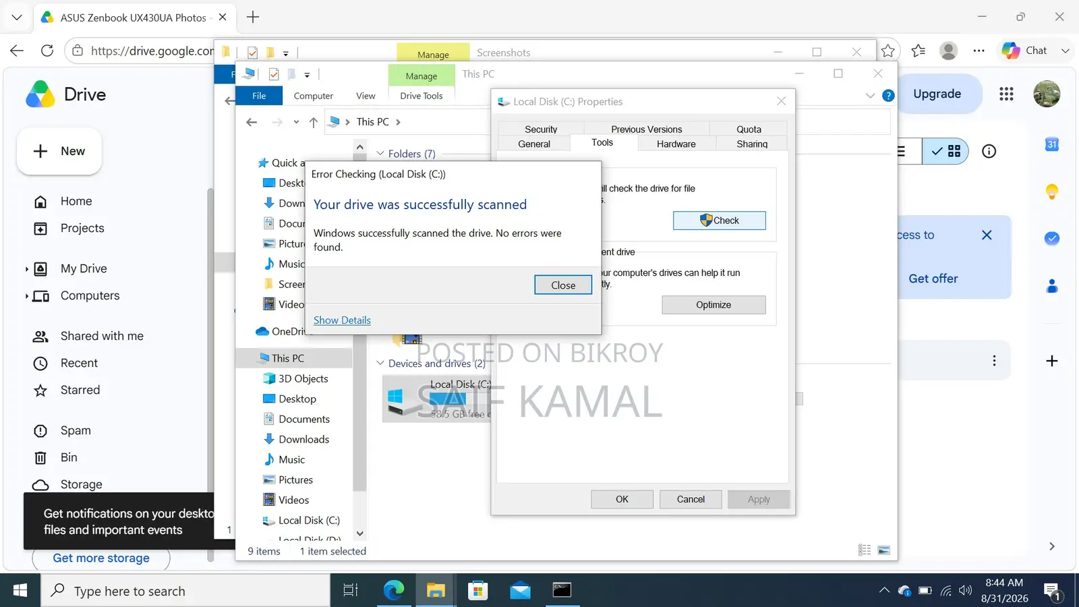Click the view details info icon
The width and height of the screenshot is (1079, 607).
(989, 151)
